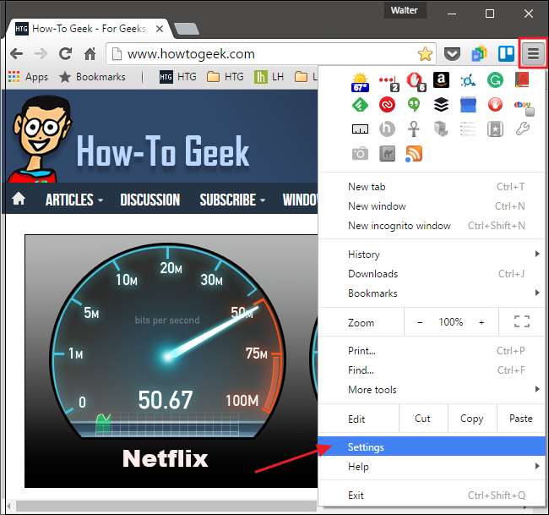This screenshot has height=515, width=549.
Task: Reload the page with the refresh icon
Action: tap(66, 53)
